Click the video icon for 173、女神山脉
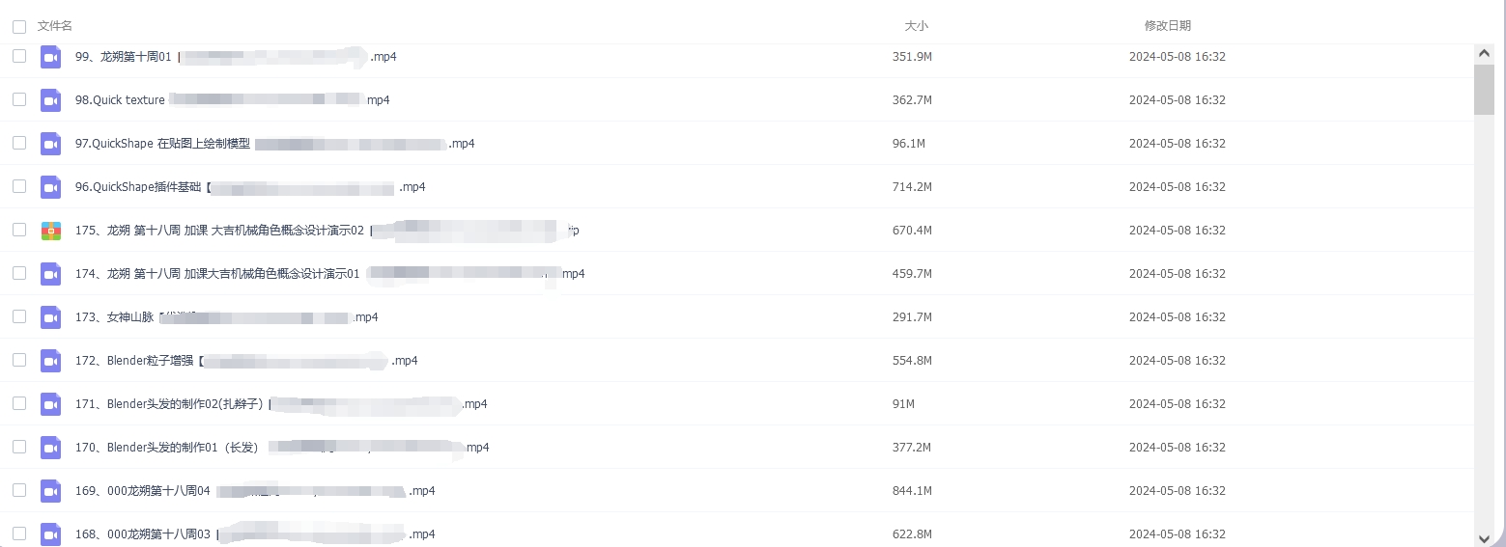 coord(50,317)
